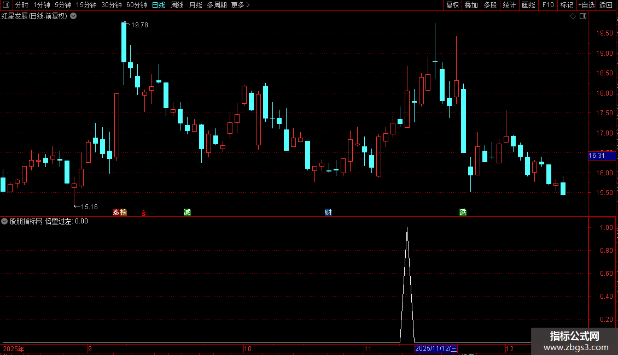Image resolution: width=618 pixels, height=355 pixels.
Task: Click the 财 financial report marker
Action: click(x=328, y=212)
